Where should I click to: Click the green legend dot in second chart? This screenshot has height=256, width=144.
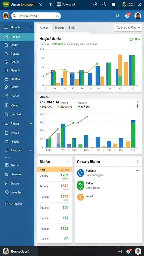tap(79, 107)
